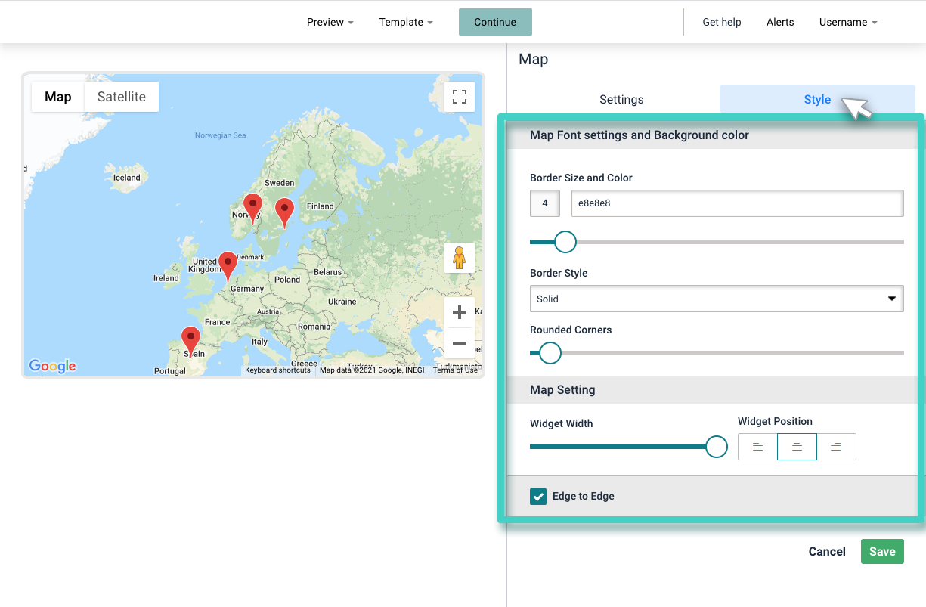Viewport: 926px width, 607px height.
Task: Click the 'Norwegian Sea' map label
Action: [221, 135]
